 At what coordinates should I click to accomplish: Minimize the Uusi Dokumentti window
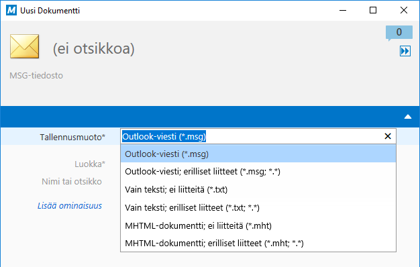pyautogui.click(x=343, y=11)
